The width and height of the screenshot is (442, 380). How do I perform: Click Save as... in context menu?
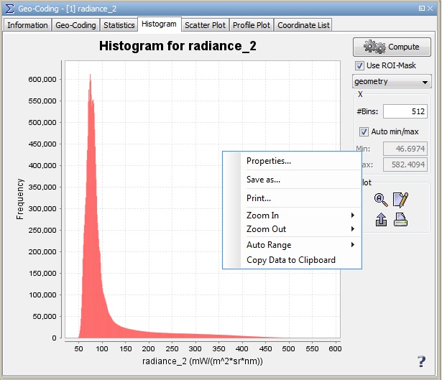tap(263, 180)
